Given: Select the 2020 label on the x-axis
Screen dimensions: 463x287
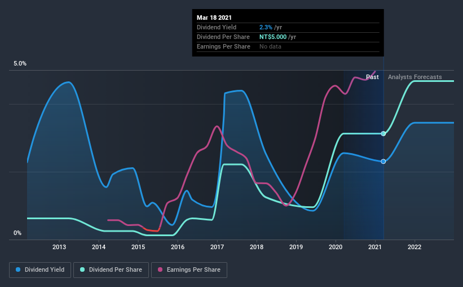Looking at the screenshot, I should point(336,247).
